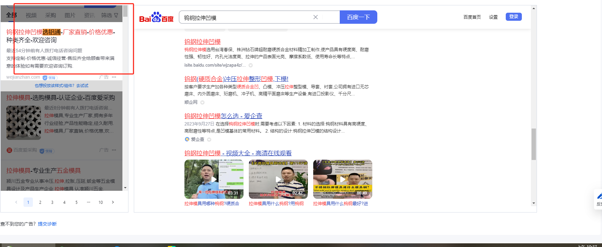Click the isite.baidu.com/site/wjzapa4z URL
The height and width of the screenshot is (247, 602).
(215, 65)
